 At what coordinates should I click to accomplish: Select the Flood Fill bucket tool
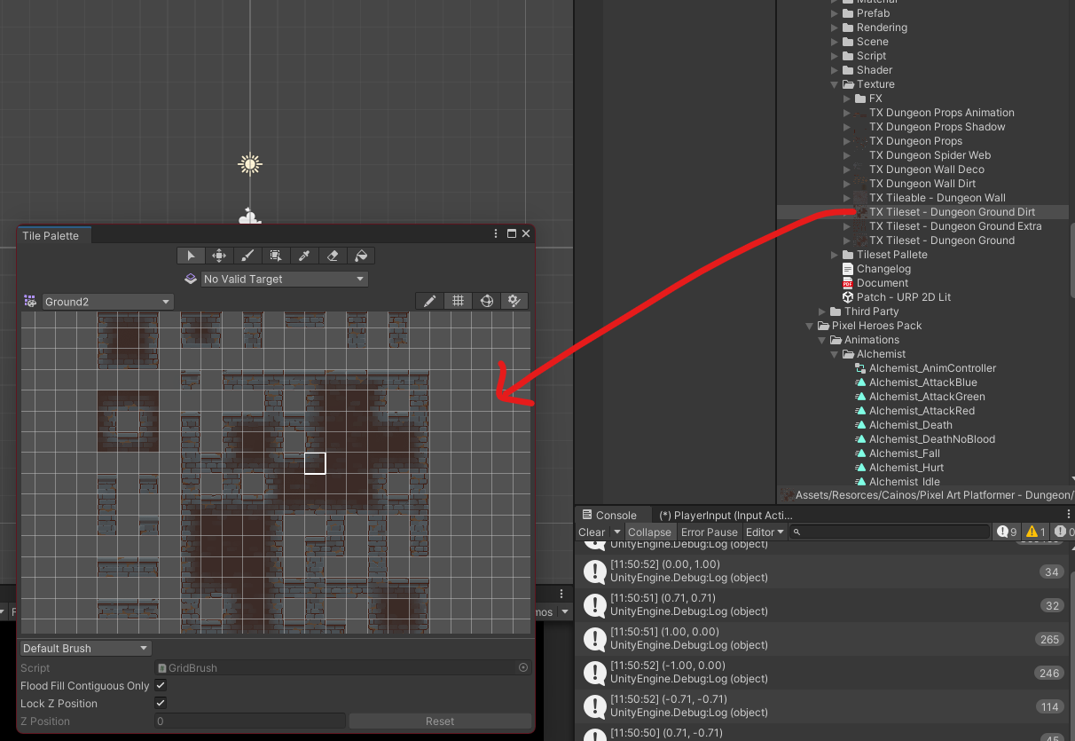tap(360, 256)
